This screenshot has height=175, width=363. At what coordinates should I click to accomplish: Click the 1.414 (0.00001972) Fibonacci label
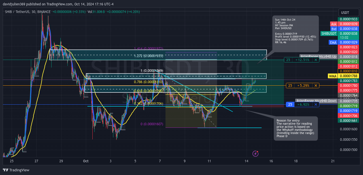[148, 49]
